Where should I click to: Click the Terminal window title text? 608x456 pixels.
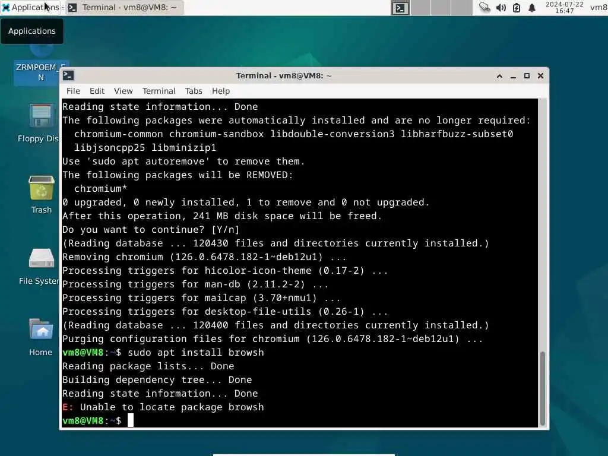click(284, 75)
